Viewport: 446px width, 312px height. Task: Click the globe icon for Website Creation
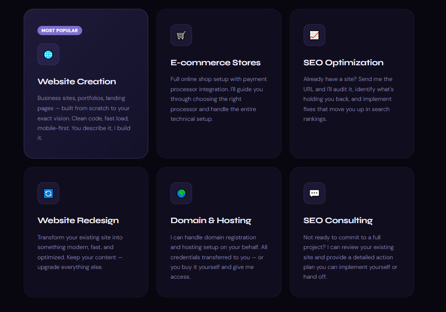point(48,54)
